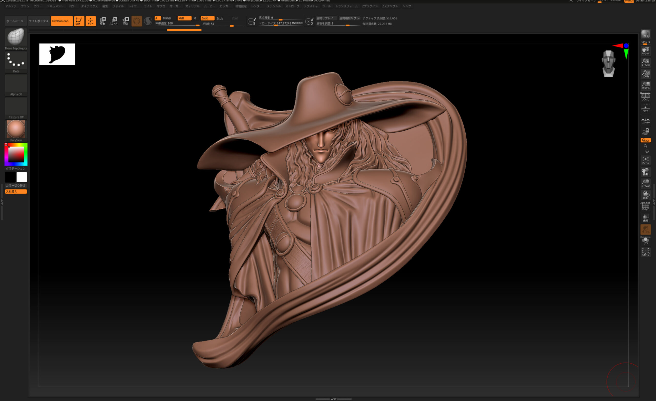
Task: Toggle LiveBoolean mode
Action: pos(62,21)
